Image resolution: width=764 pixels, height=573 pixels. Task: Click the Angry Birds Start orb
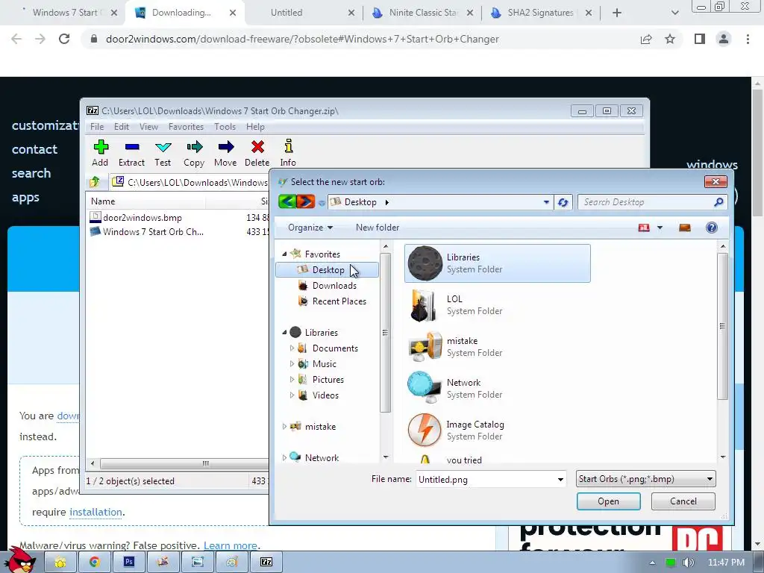[20, 560]
